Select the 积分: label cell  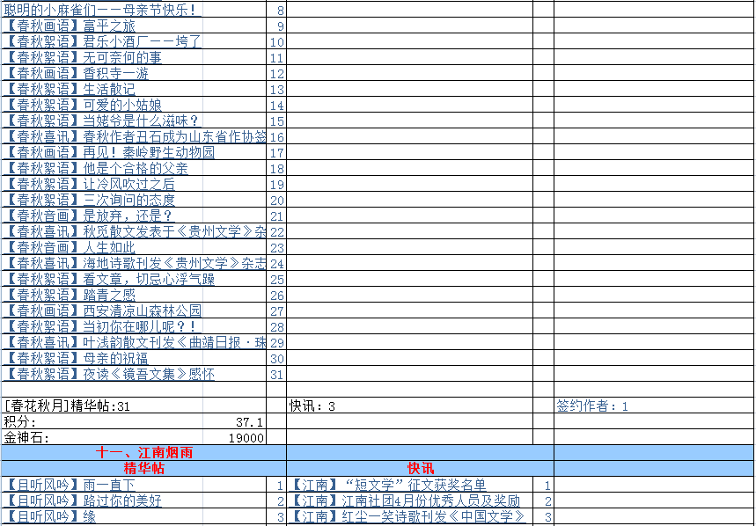[102, 422]
